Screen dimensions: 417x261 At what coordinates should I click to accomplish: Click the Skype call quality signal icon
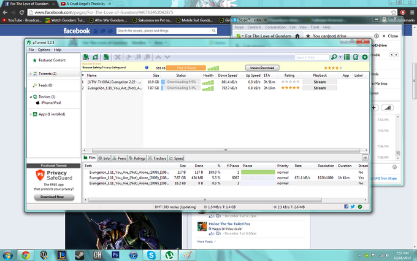pos(388,107)
